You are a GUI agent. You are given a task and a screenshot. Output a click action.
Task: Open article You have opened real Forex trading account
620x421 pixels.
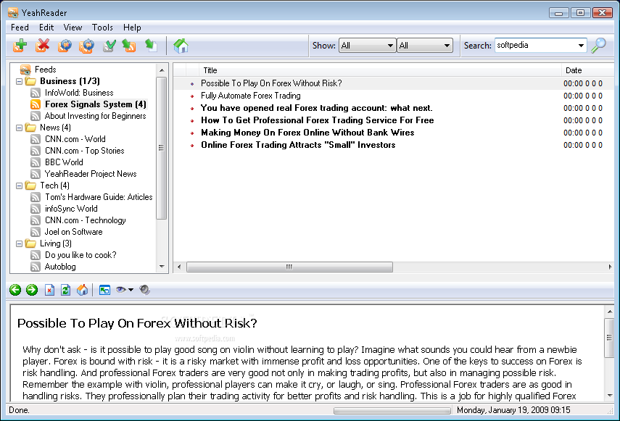[x=316, y=108]
